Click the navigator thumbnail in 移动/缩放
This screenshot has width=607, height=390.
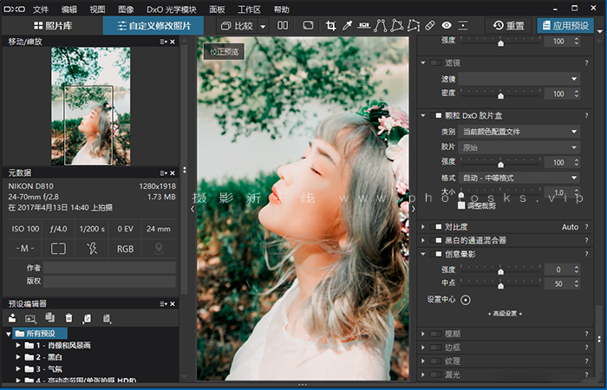coord(90,107)
